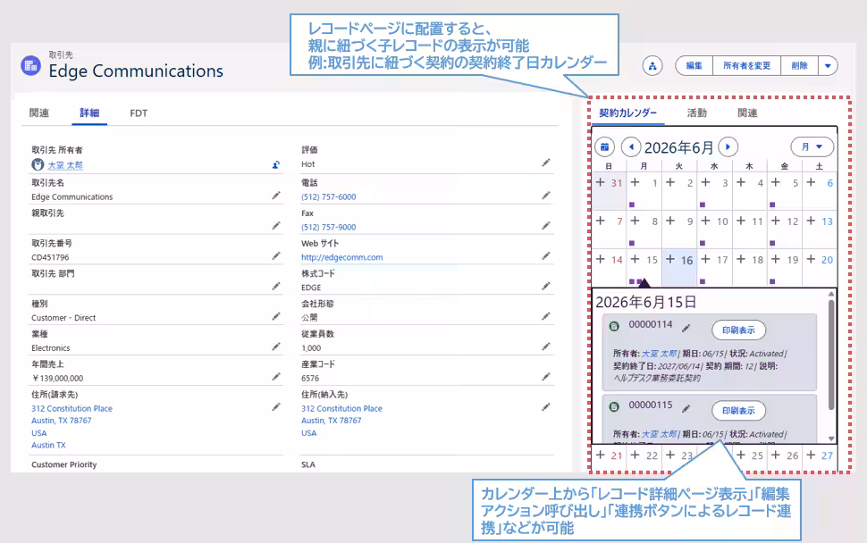Edit the 種別 field pencil

[x=275, y=316]
